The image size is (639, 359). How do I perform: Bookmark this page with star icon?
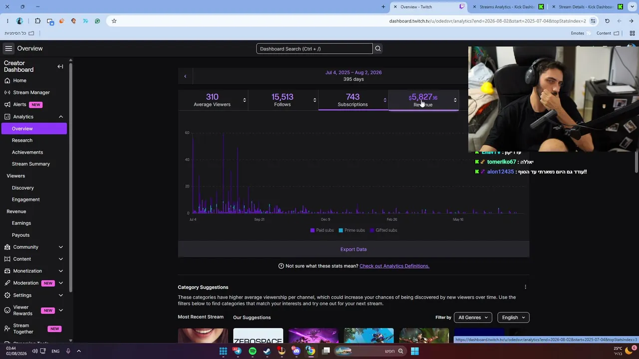[114, 21]
